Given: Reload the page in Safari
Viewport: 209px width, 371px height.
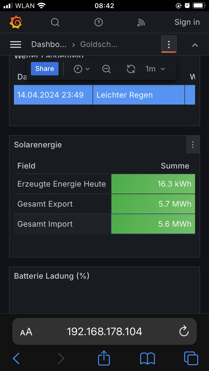Looking at the screenshot, I should 184,331.
